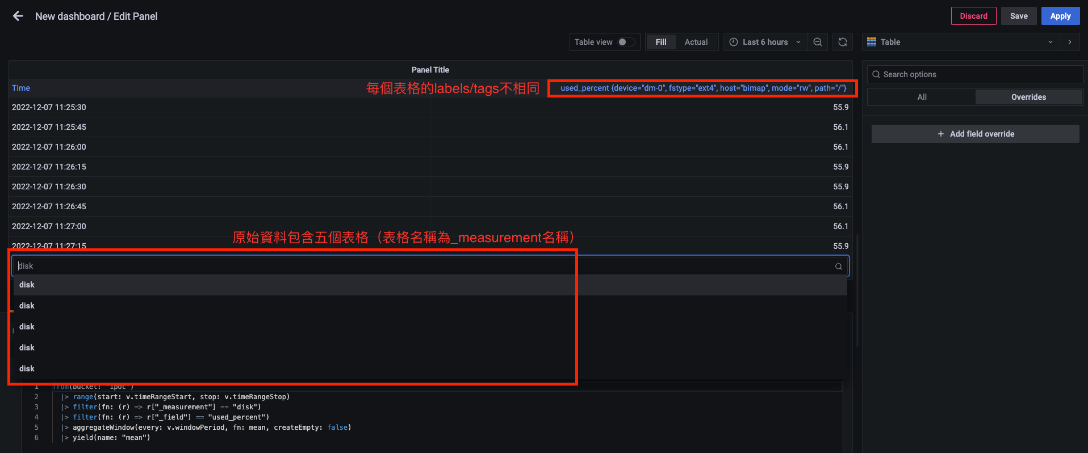Open the disk table selector dropdown

tap(430, 266)
